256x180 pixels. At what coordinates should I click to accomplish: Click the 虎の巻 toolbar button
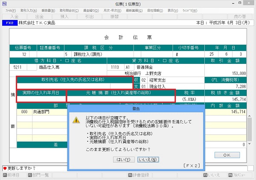pyautogui.click(x=240, y=17)
